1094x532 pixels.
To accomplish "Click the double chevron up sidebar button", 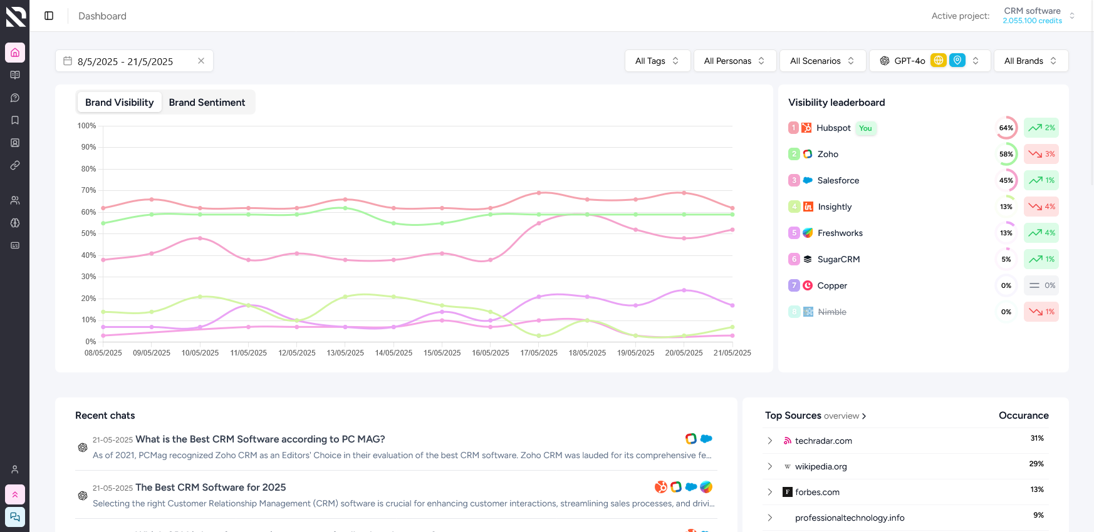I will click(x=15, y=494).
